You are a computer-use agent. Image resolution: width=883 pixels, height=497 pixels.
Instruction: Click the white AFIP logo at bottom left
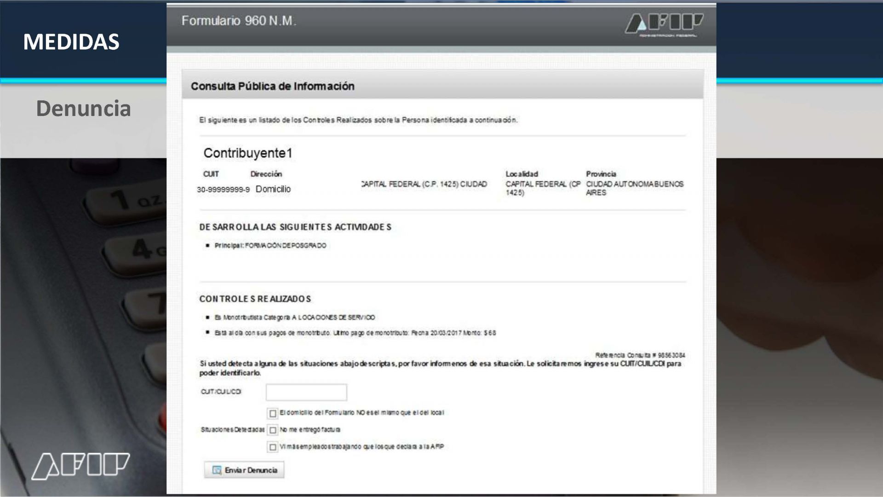80,466
